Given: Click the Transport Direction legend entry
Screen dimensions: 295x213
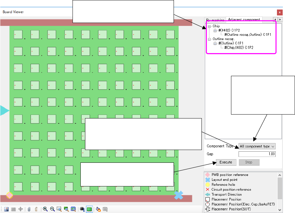Looking at the screenshot, I should click(x=223, y=194).
